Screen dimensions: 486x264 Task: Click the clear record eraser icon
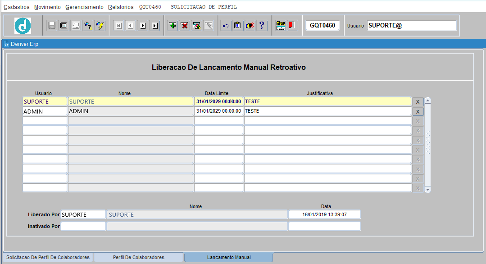(x=197, y=25)
